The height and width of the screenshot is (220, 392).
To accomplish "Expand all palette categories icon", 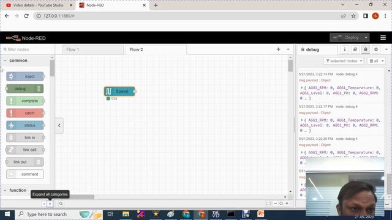I will coord(50,204).
